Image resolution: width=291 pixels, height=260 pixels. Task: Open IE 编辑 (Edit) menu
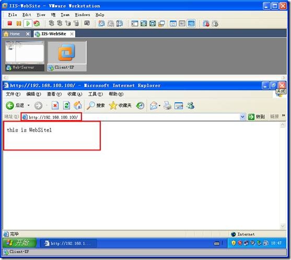click(x=33, y=94)
